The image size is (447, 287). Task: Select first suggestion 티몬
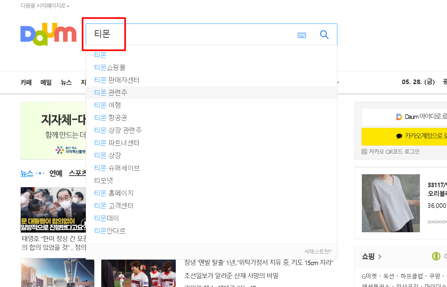coord(211,55)
